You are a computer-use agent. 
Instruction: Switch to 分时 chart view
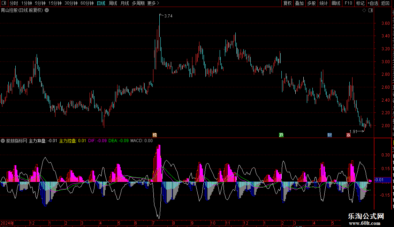(14, 3)
